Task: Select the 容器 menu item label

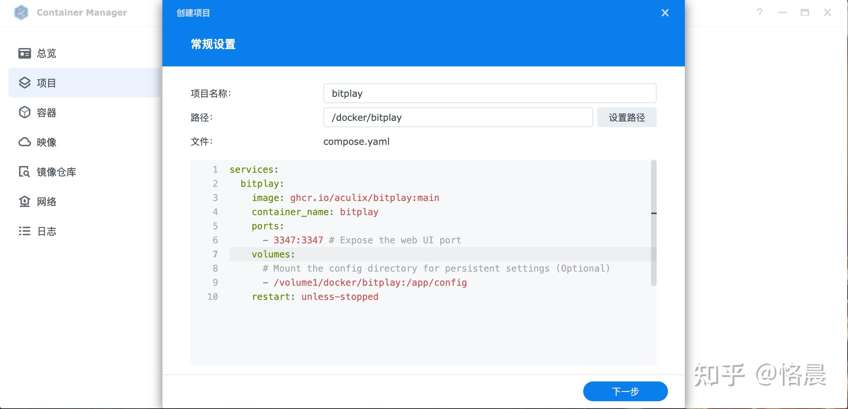Action: 47,113
